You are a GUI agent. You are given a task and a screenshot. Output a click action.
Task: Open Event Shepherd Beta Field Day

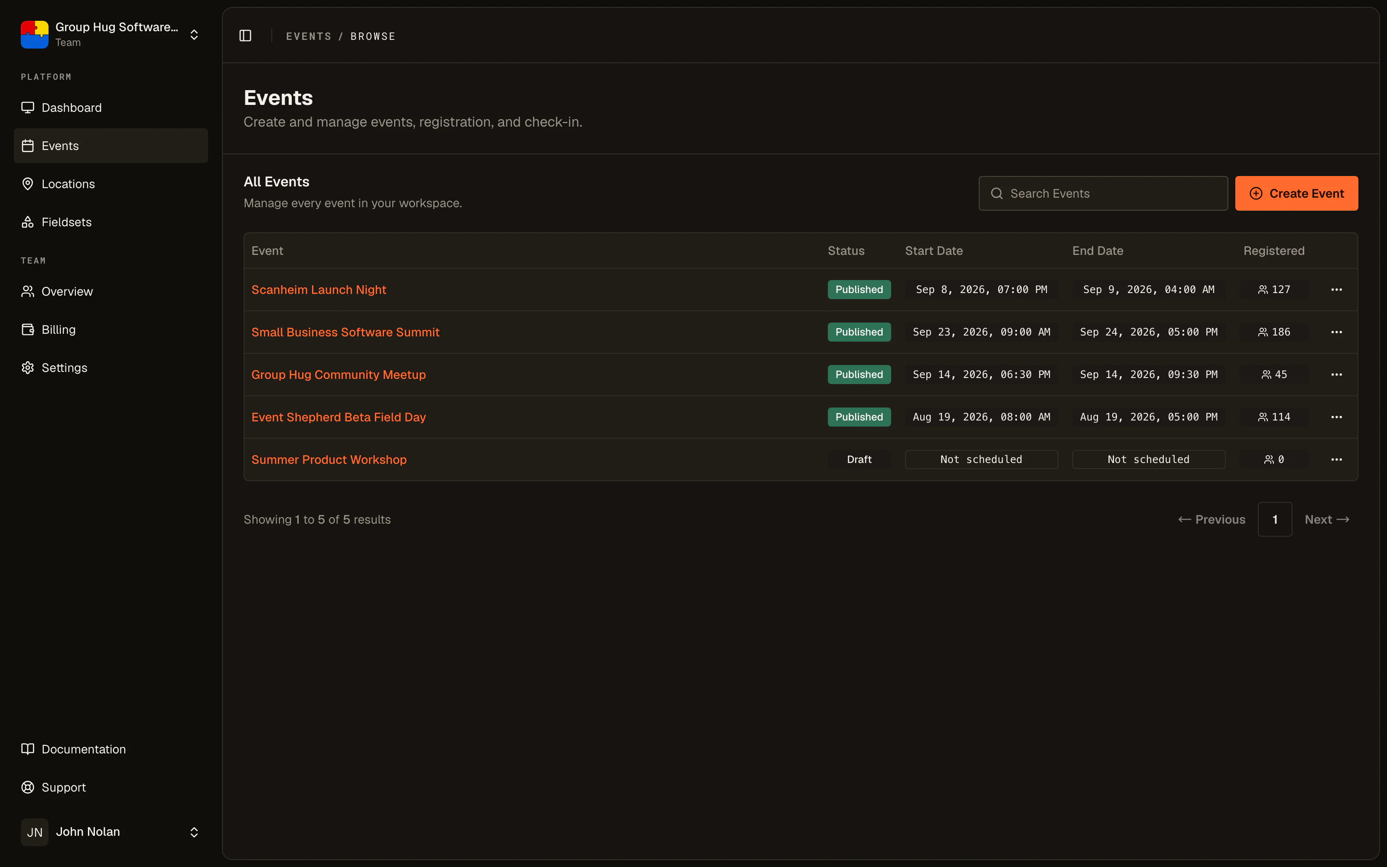[x=338, y=417]
